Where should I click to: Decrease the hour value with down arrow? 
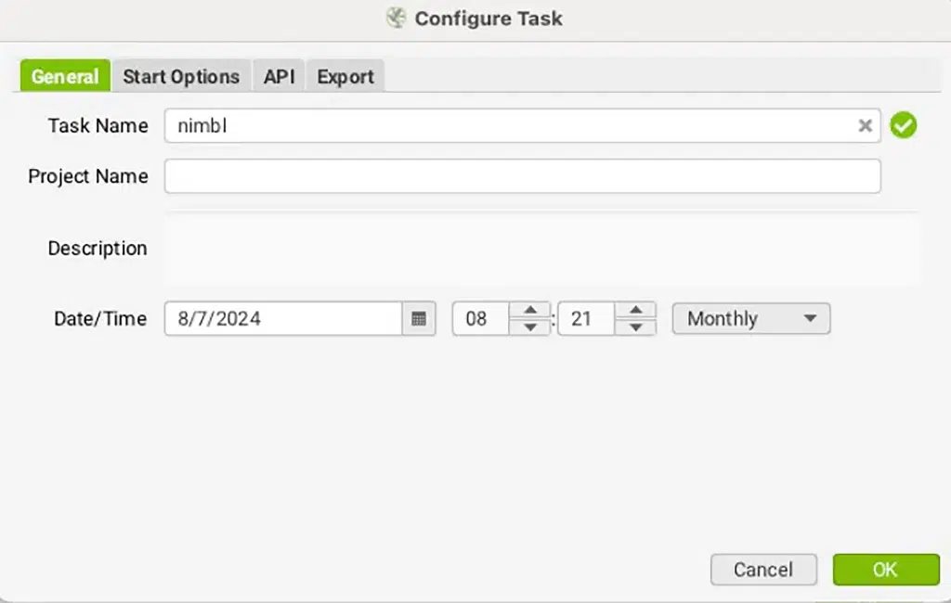[530, 327]
